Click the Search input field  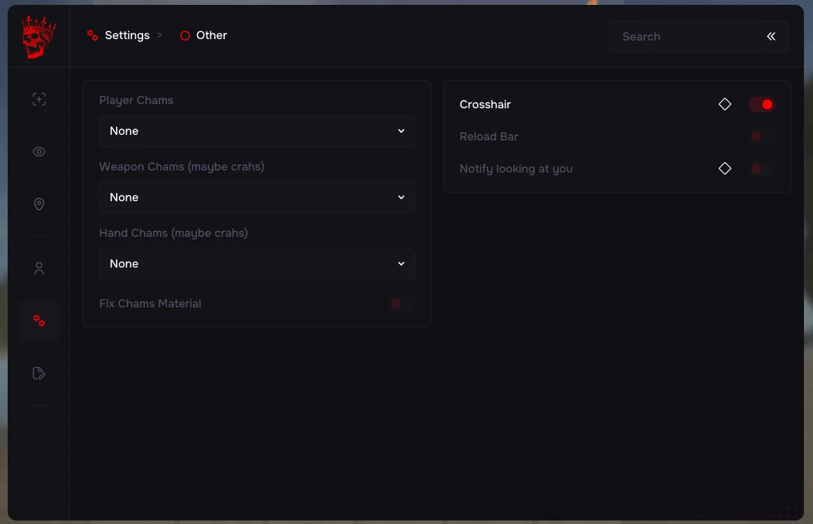pyautogui.click(x=684, y=36)
